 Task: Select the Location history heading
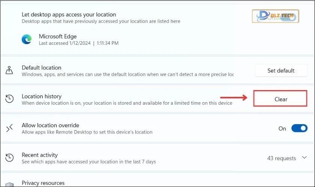41,96
